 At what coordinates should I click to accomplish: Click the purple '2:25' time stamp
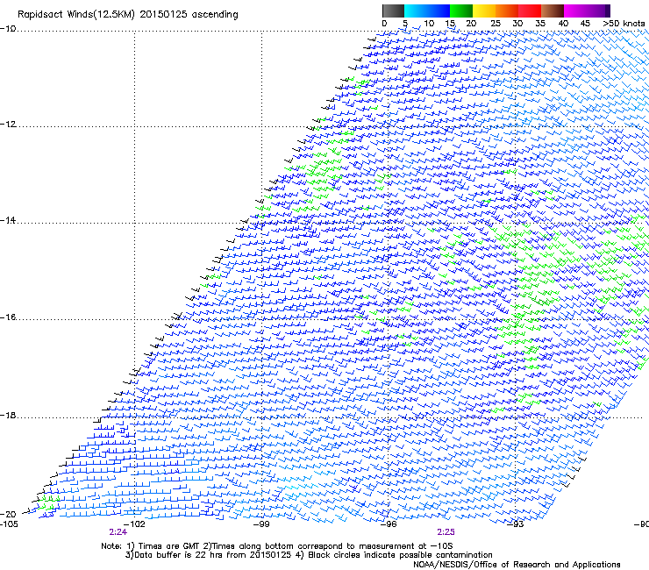(x=446, y=532)
